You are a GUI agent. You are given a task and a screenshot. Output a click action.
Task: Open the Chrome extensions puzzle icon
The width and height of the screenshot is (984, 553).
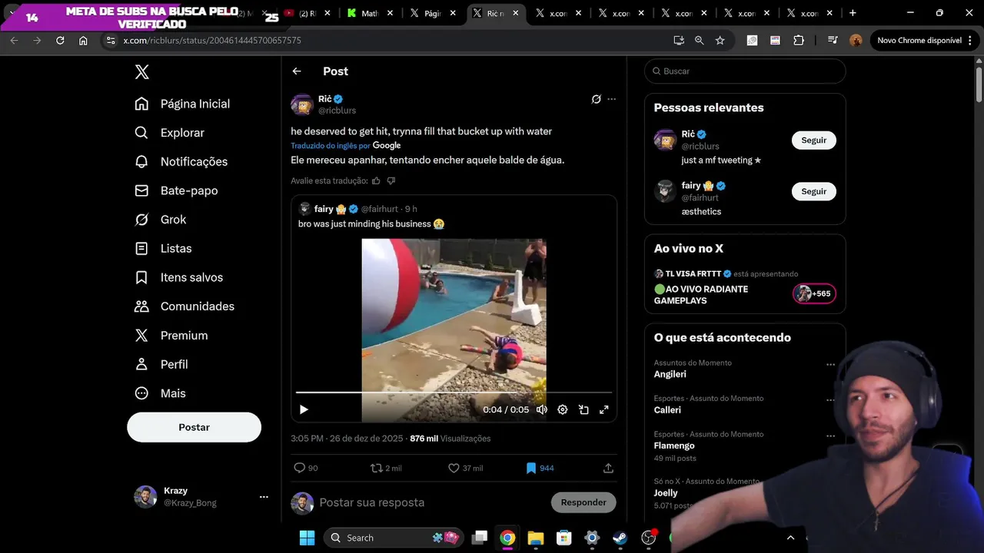point(799,41)
